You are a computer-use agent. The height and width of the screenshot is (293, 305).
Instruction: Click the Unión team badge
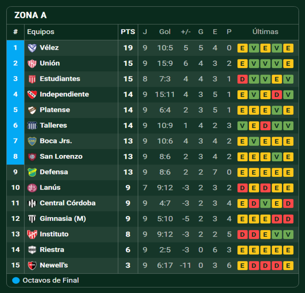click(32, 63)
